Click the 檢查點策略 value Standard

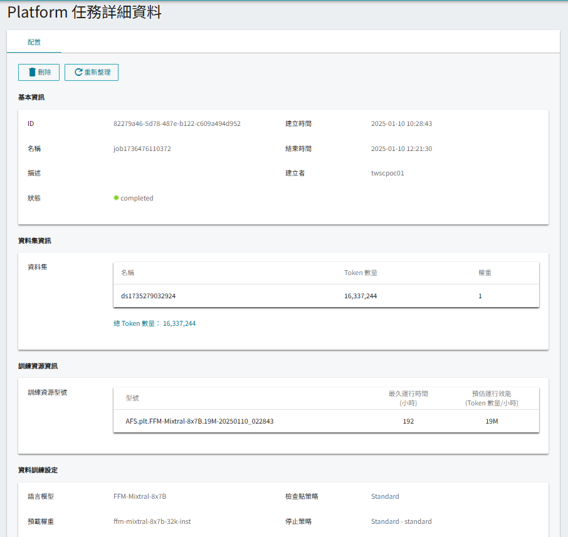[x=385, y=496]
